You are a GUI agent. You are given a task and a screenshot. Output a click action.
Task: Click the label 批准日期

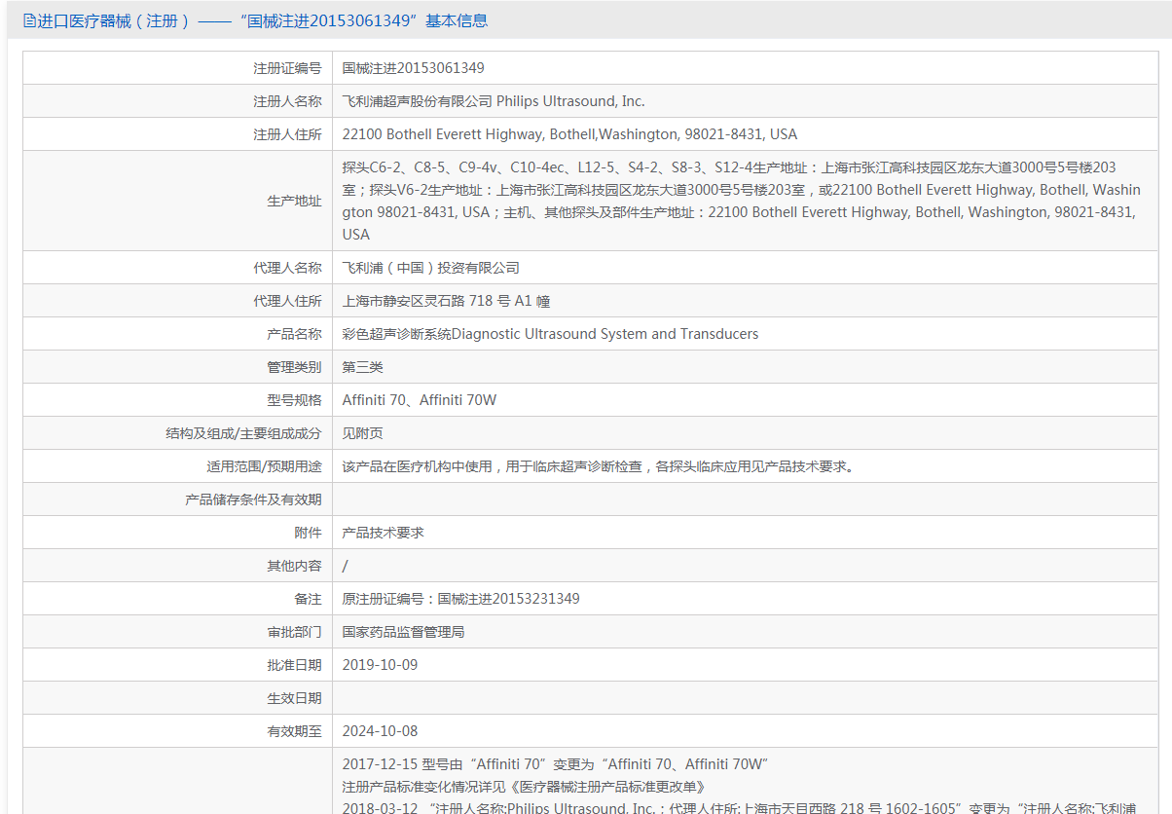[x=294, y=665]
